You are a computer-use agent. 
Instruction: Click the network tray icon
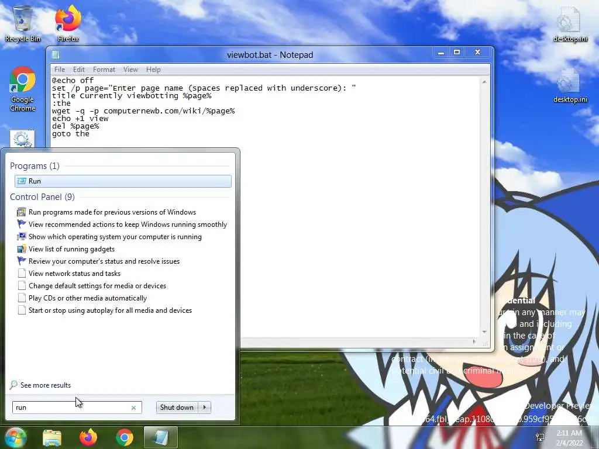(x=540, y=437)
